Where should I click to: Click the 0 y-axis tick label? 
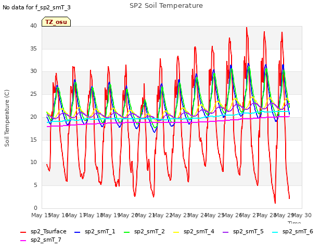(35, 208)
